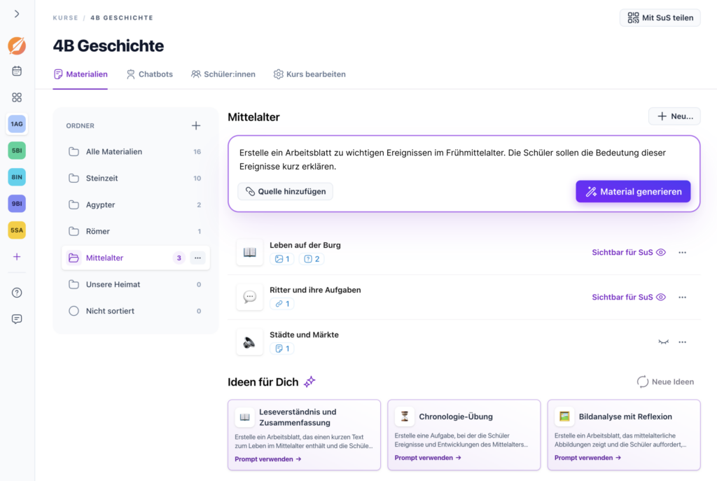Viewport: 717px width, 481px height.
Task: Select the Leseverständnis und Zusammenfassung idea card
Action: pos(304,435)
